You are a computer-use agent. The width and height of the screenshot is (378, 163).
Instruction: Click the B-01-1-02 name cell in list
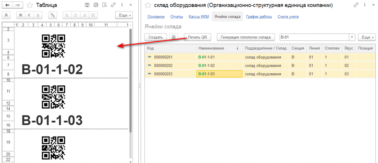click(x=219, y=65)
